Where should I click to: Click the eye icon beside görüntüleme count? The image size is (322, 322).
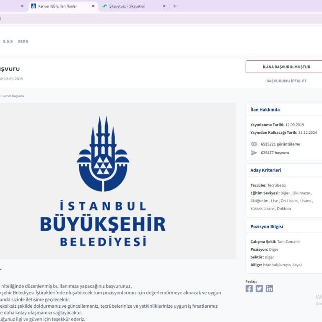tap(254, 144)
